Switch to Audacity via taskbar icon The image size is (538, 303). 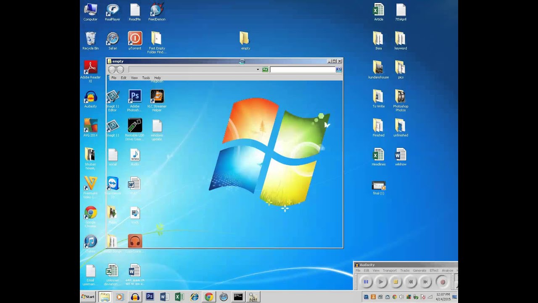click(x=135, y=297)
